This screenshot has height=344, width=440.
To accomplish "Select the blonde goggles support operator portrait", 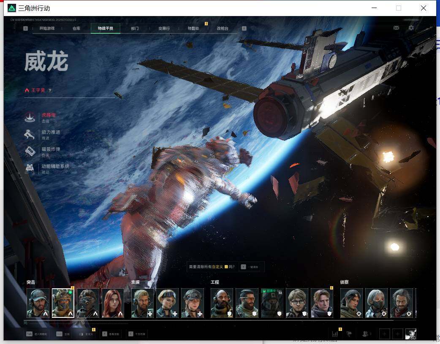I will pyautogui.click(x=167, y=303).
